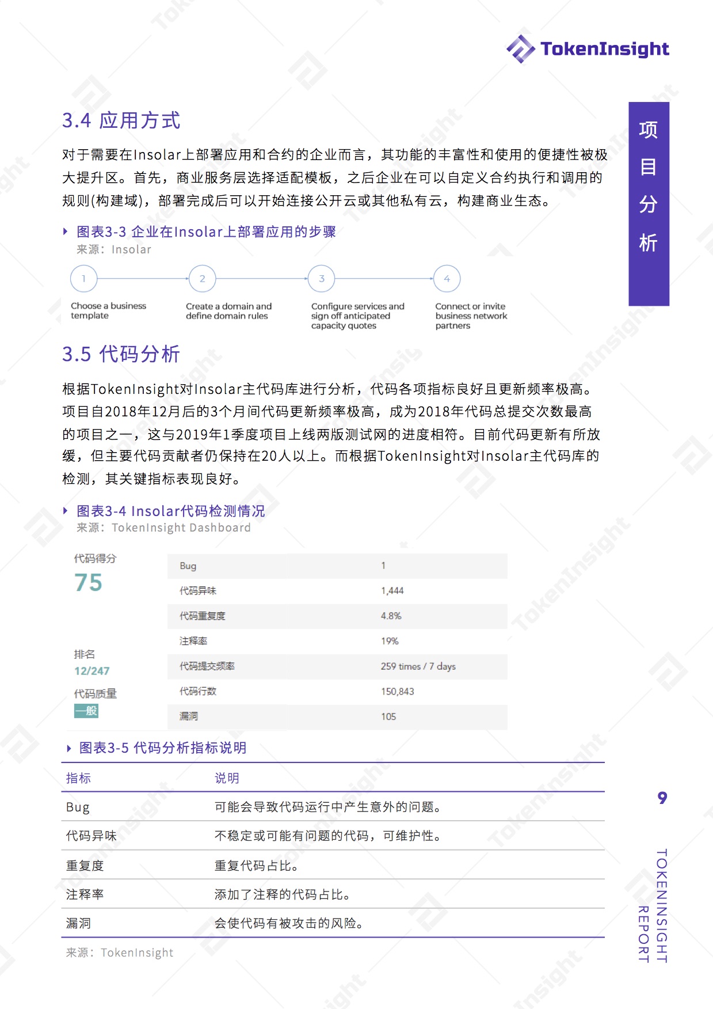
Task: Click source label TokenInsight Dashboard
Action: tap(181, 528)
